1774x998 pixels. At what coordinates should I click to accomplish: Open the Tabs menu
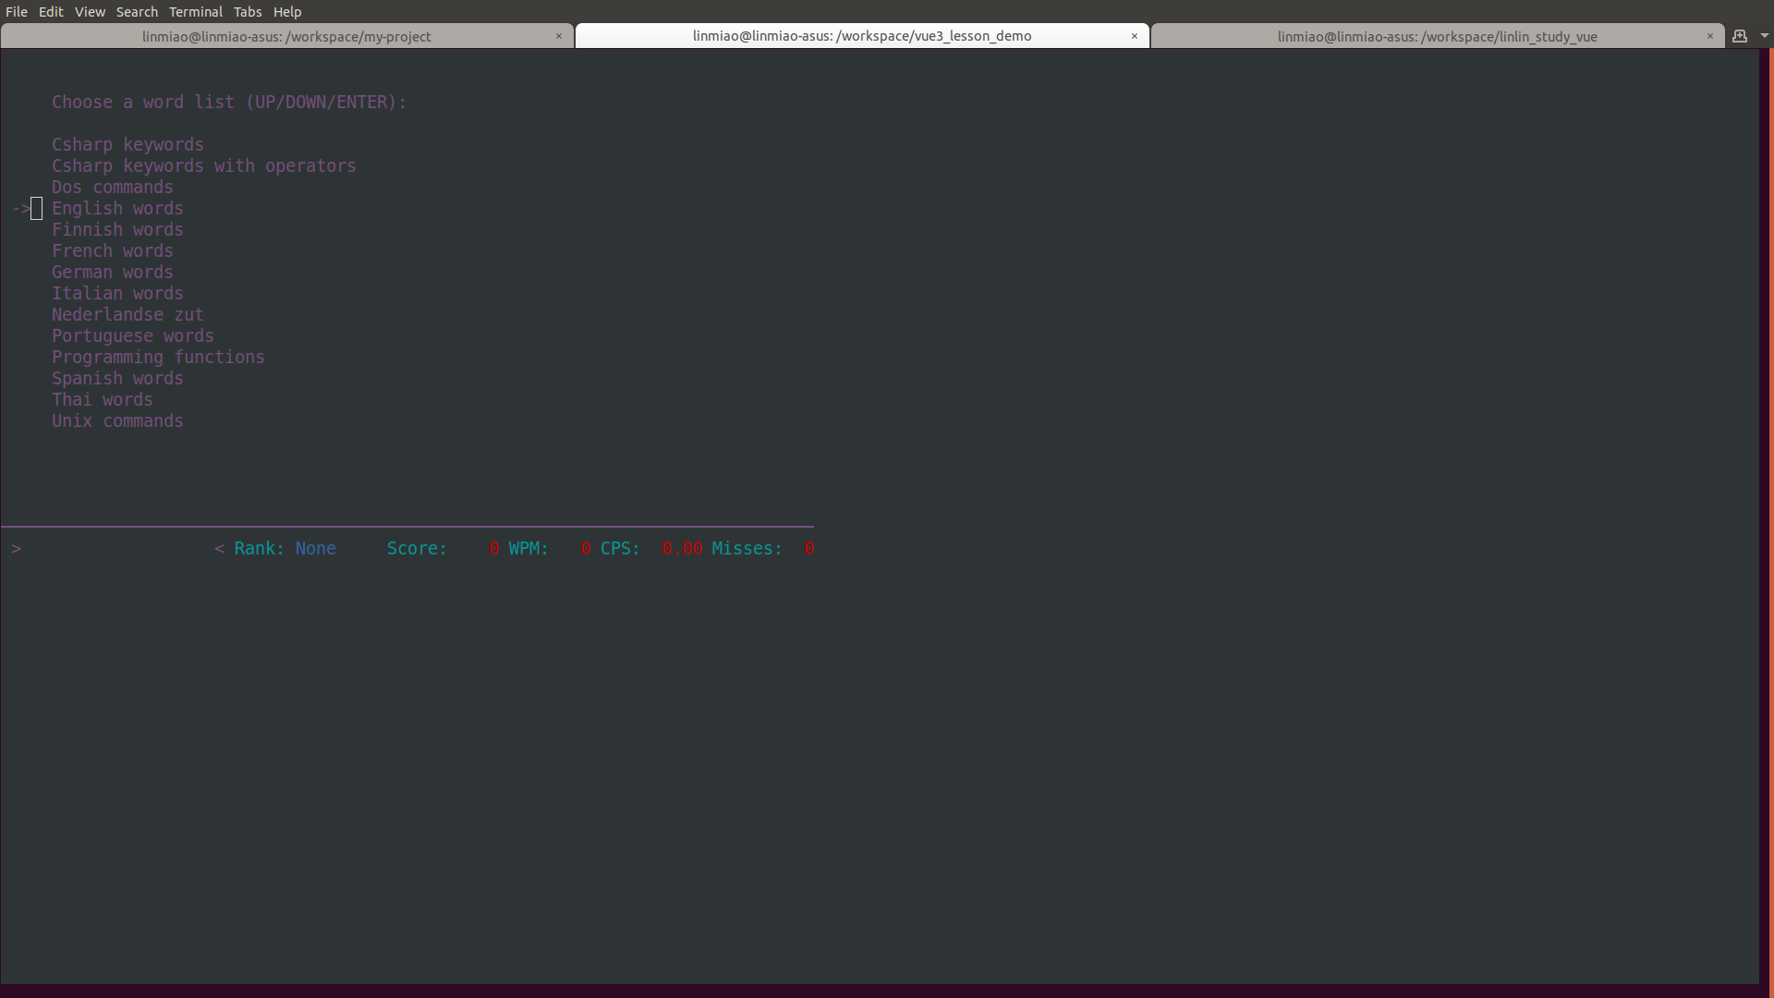[x=248, y=12]
